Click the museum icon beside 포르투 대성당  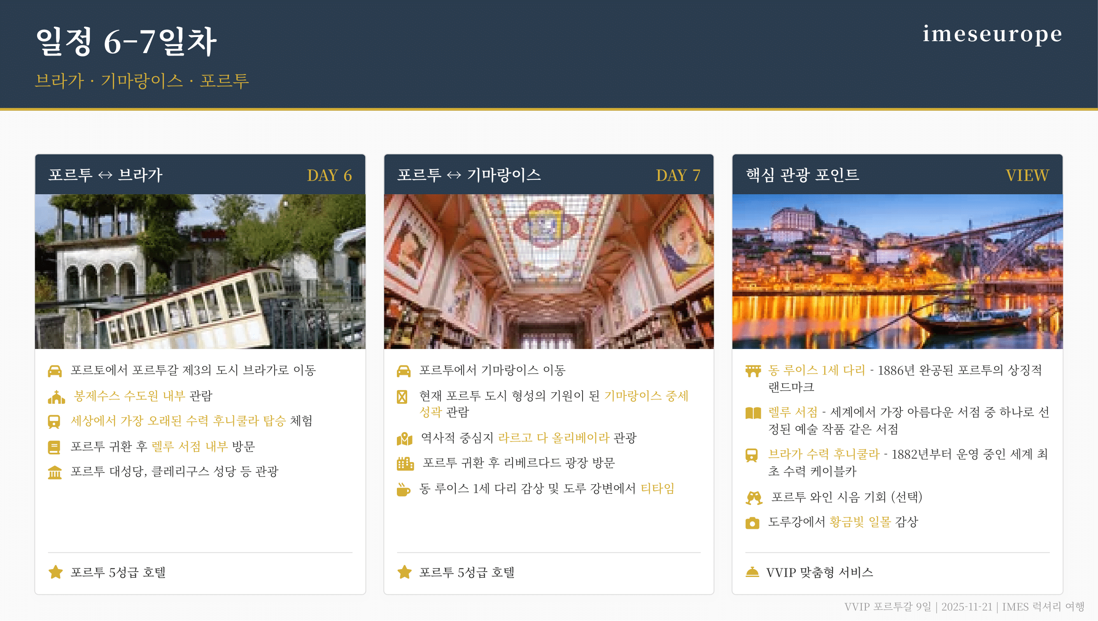(55, 472)
